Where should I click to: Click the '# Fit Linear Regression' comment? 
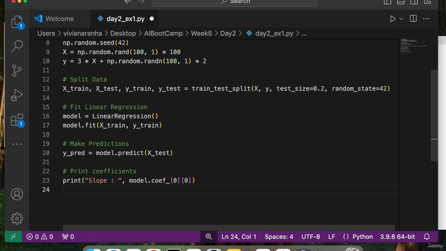click(x=105, y=107)
